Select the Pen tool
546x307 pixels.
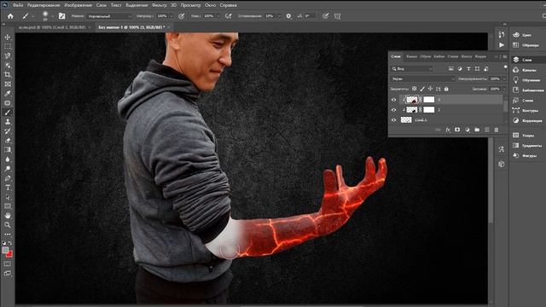tap(8, 178)
